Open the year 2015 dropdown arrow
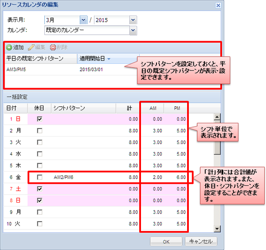Image resolution: width=266 pixels, height=250 pixels. (x=133, y=20)
